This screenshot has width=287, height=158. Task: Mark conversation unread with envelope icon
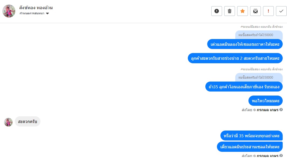coord(255,11)
